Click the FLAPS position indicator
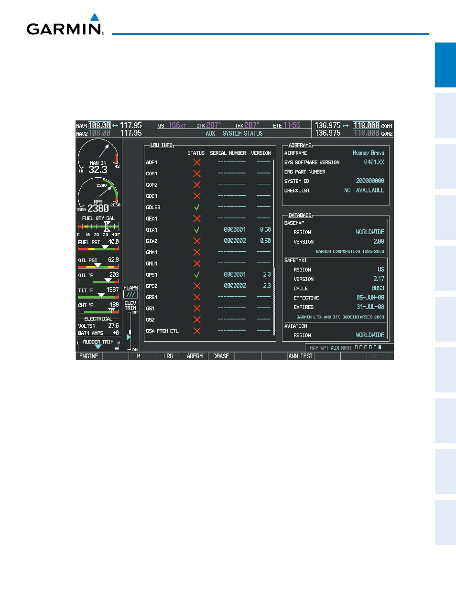 click(x=130, y=294)
